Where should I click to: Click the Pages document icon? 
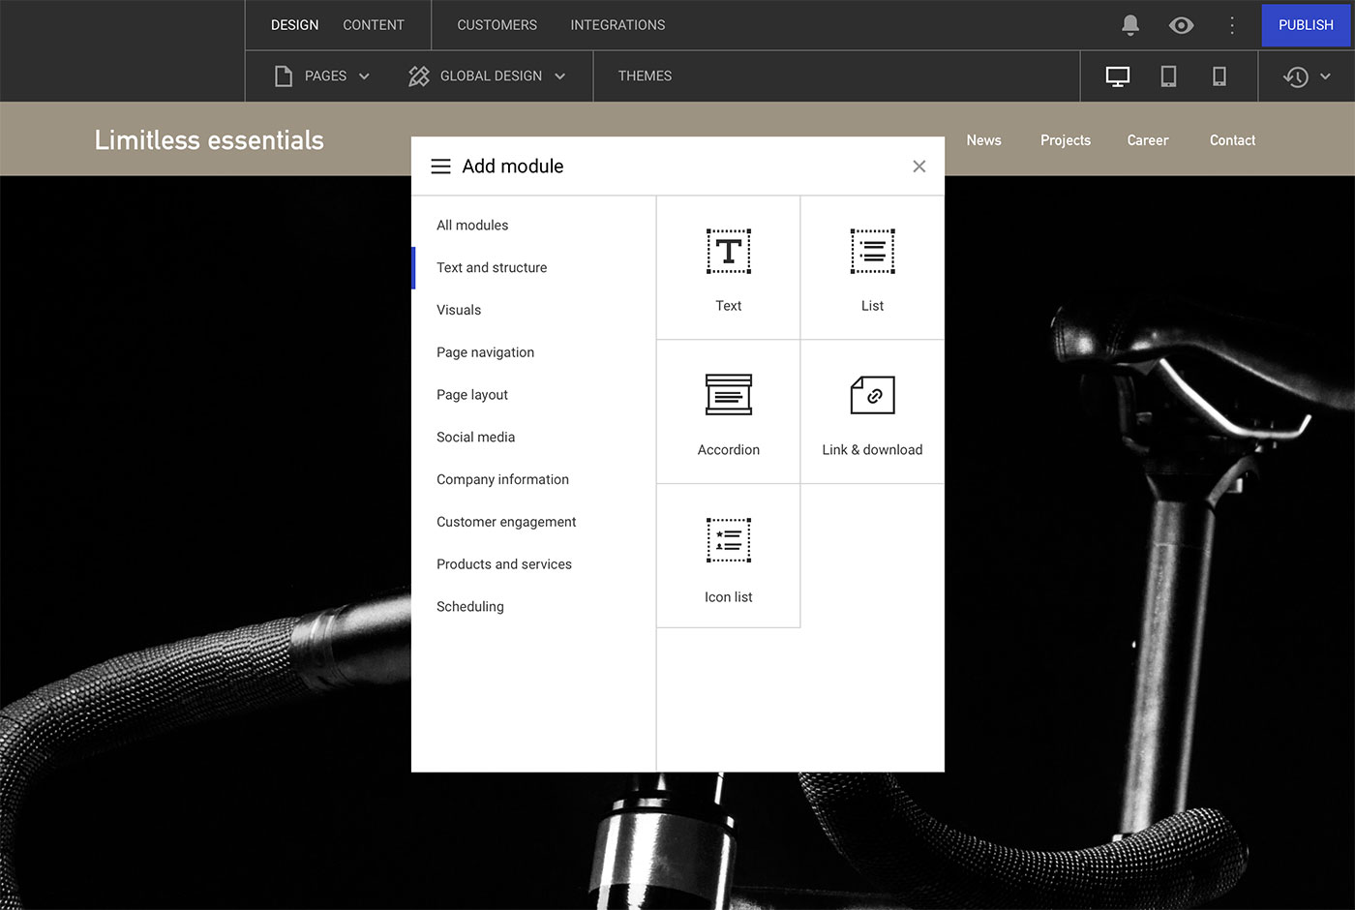pyautogui.click(x=284, y=76)
